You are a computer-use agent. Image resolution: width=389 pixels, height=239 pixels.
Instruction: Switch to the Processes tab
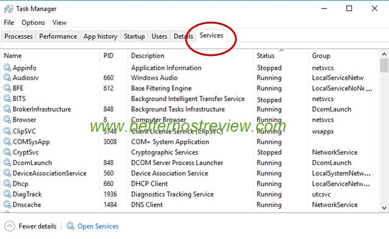[18, 36]
